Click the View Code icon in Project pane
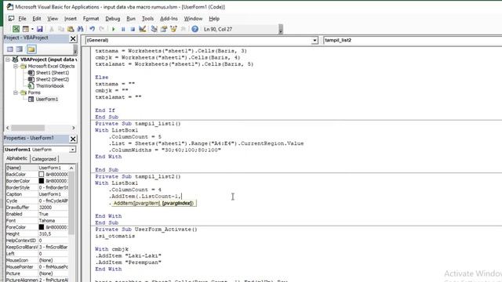The height and width of the screenshot is (282, 502). coord(10,49)
